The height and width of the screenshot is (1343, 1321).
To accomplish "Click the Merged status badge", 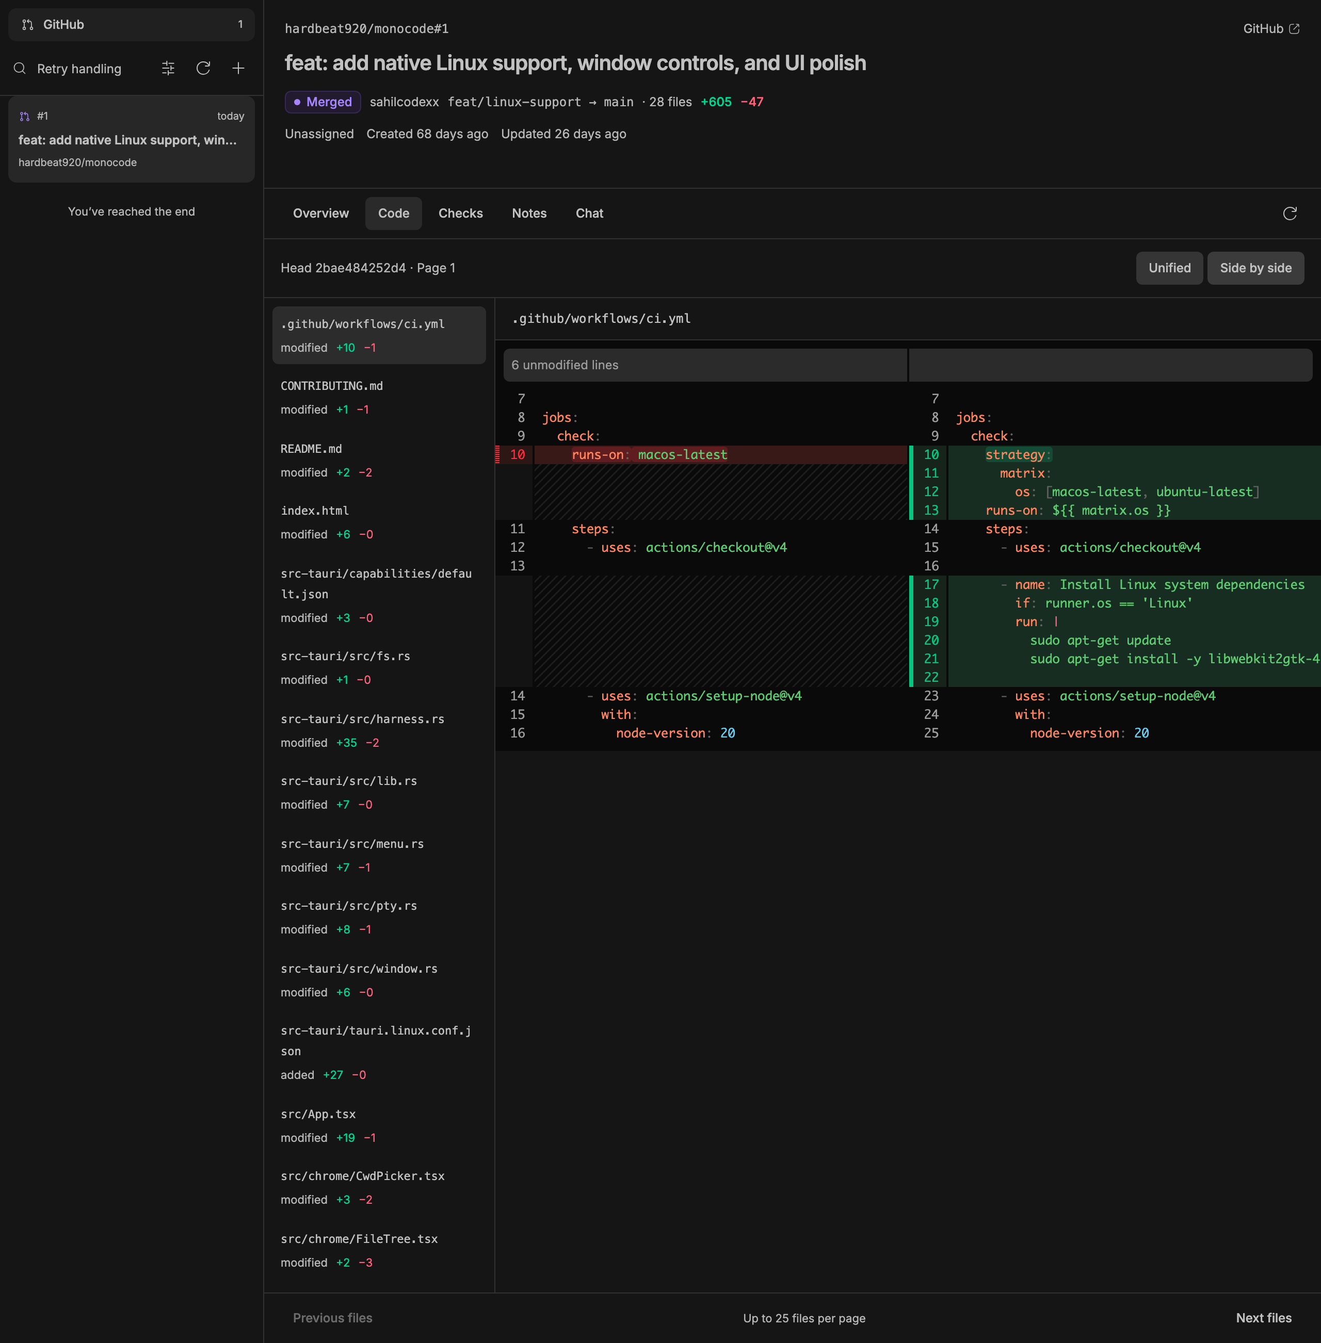I will [323, 102].
